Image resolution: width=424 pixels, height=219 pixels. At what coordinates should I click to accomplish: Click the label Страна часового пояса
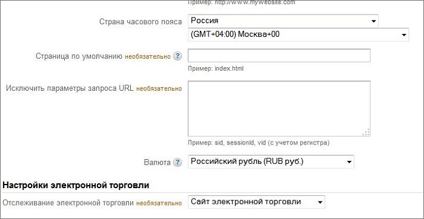(x=141, y=22)
